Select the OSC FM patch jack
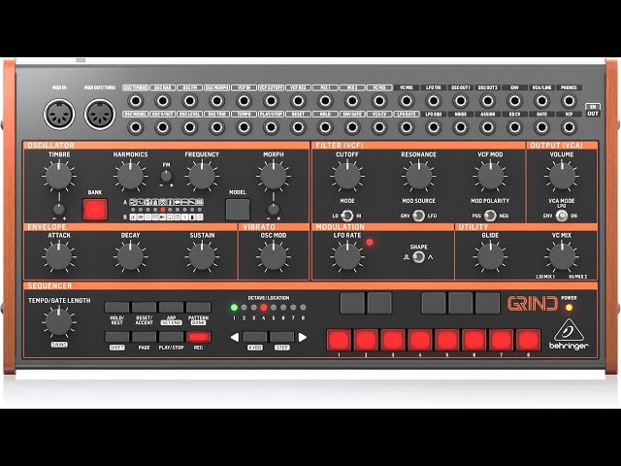This screenshot has height=466, width=621. coord(190,101)
